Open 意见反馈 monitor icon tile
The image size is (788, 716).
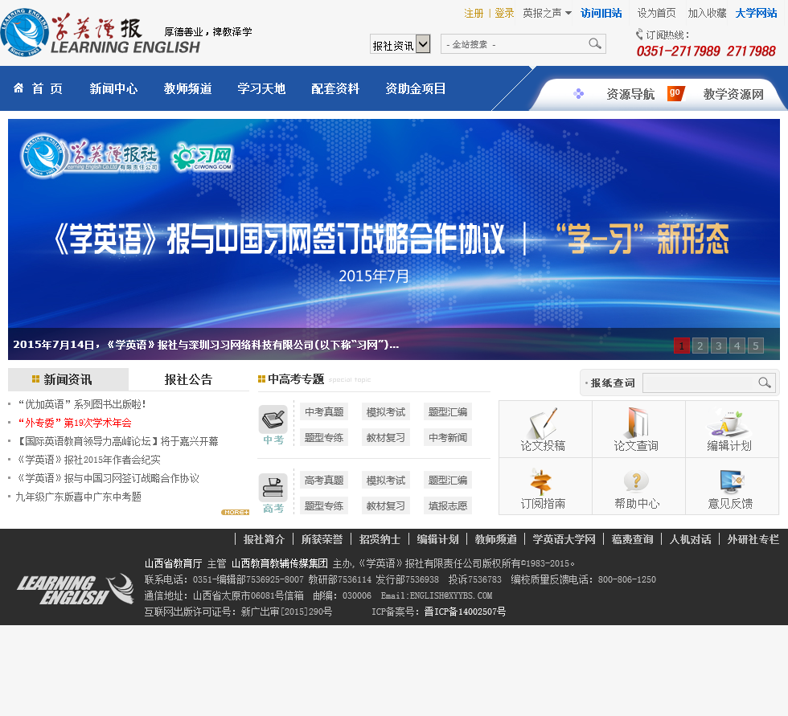coord(732,486)
